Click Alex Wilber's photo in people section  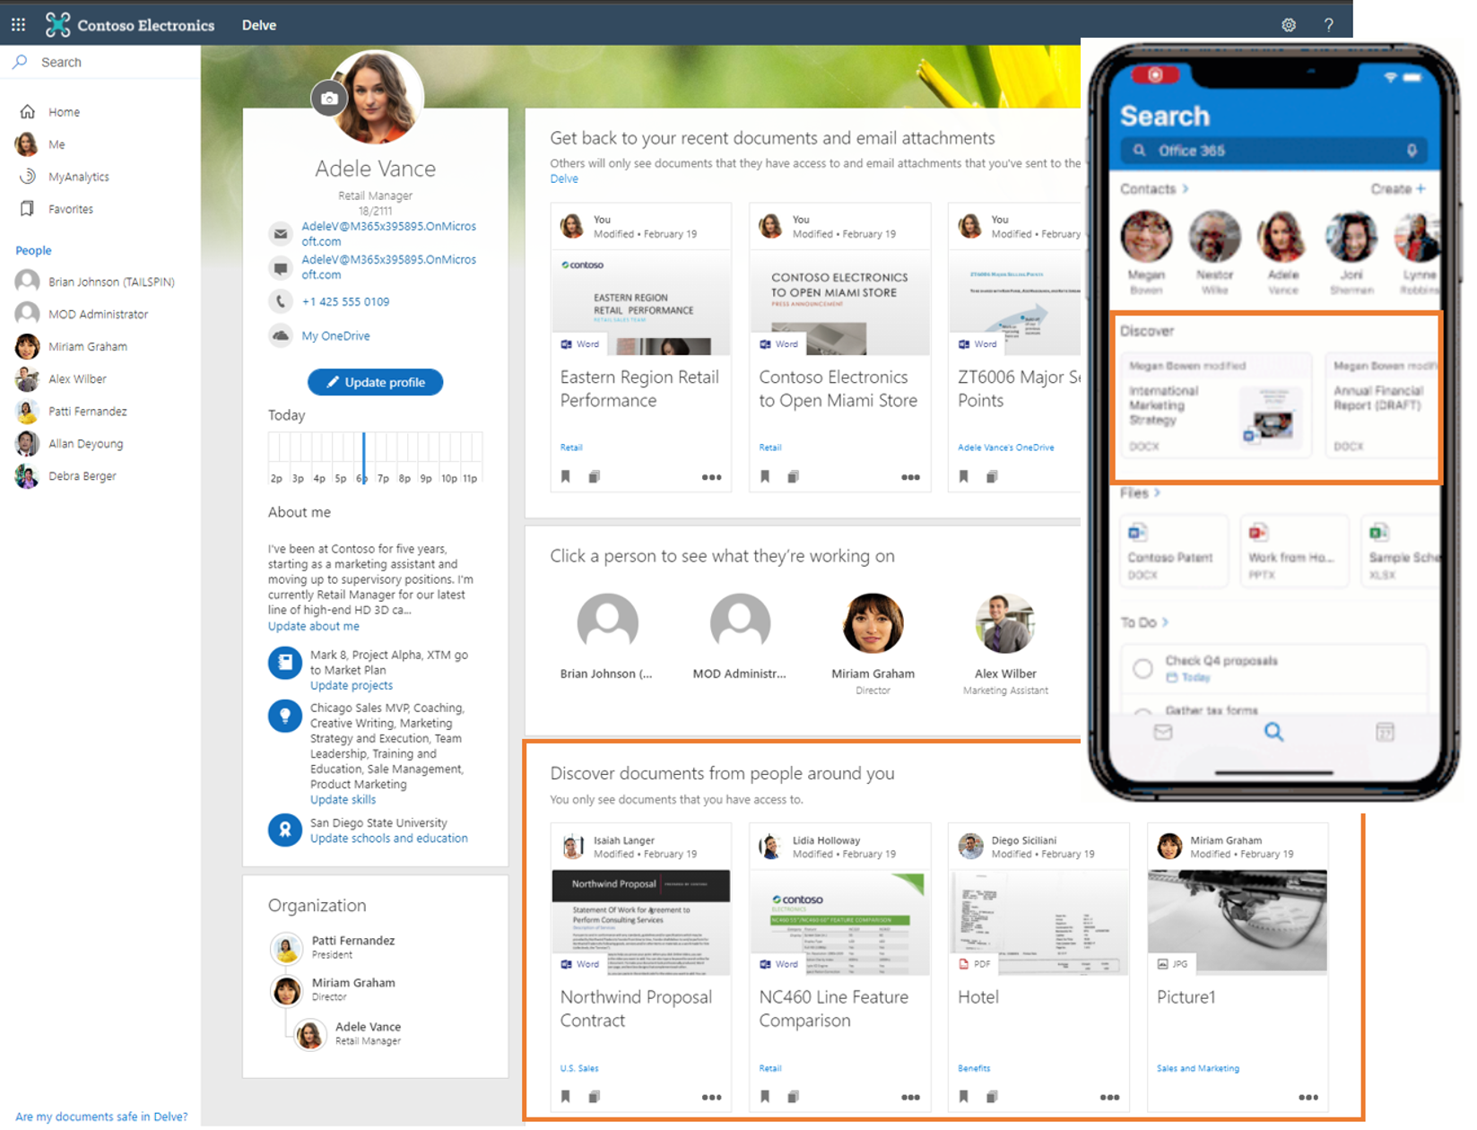coord(1005,623)
